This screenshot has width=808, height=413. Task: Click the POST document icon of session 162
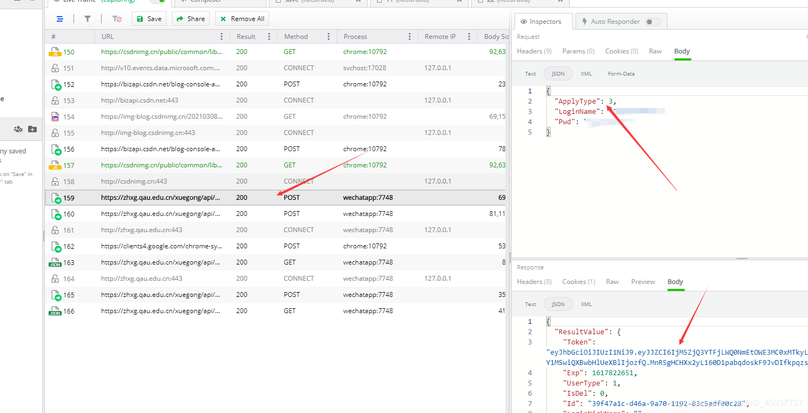pyautogui.click(x=56, y=246)
